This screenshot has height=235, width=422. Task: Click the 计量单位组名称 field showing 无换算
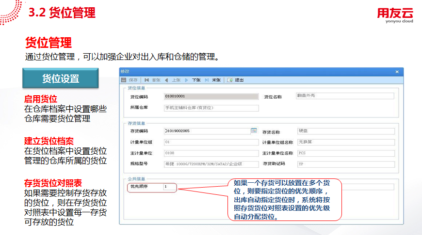[346, 142]
